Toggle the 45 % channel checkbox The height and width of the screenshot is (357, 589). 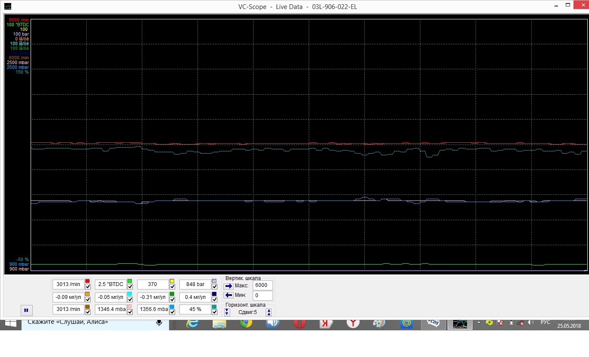[214, 312]
